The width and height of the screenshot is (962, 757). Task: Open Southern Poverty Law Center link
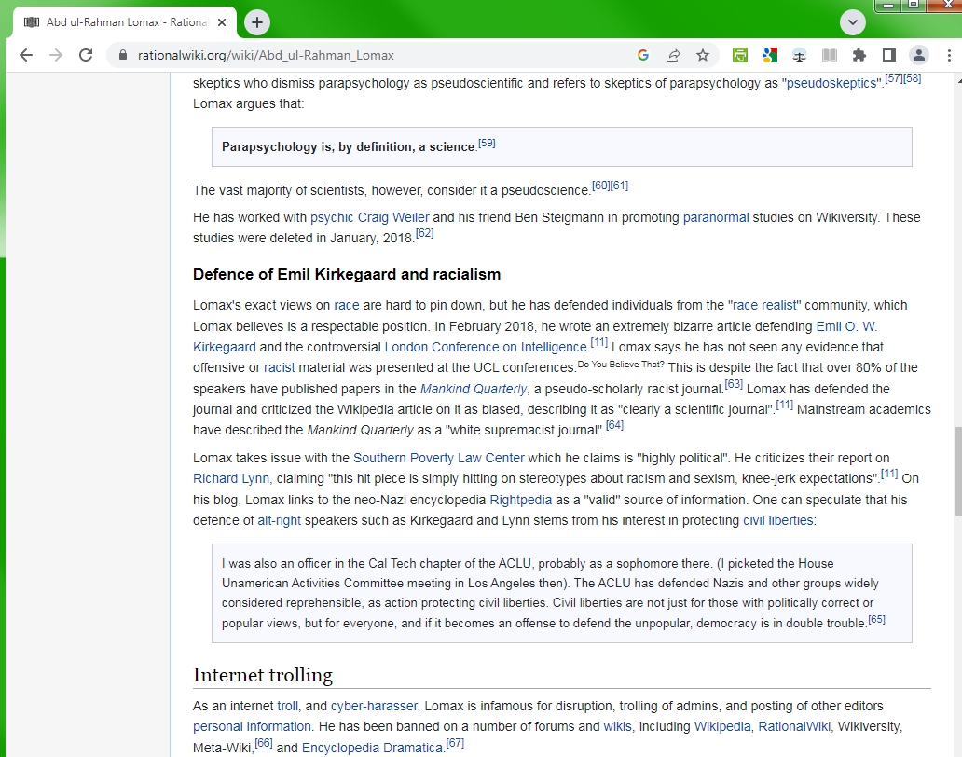tap(439, 458)
